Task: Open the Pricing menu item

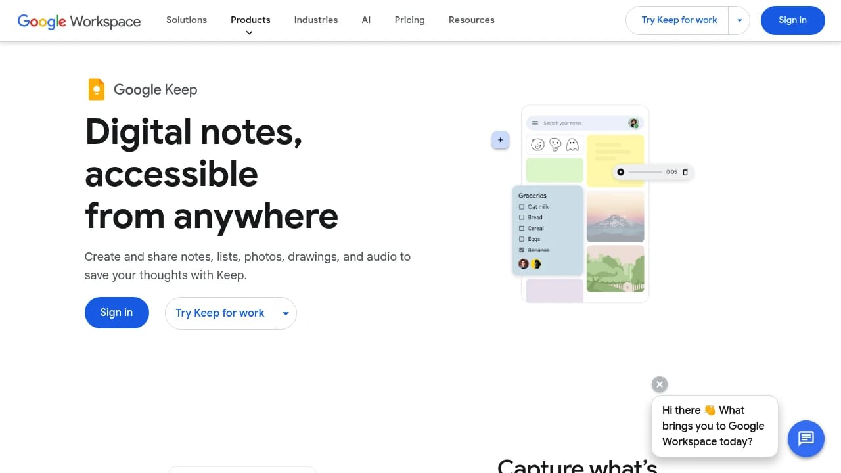Action: pyautogui.click(x=409, y=20)
